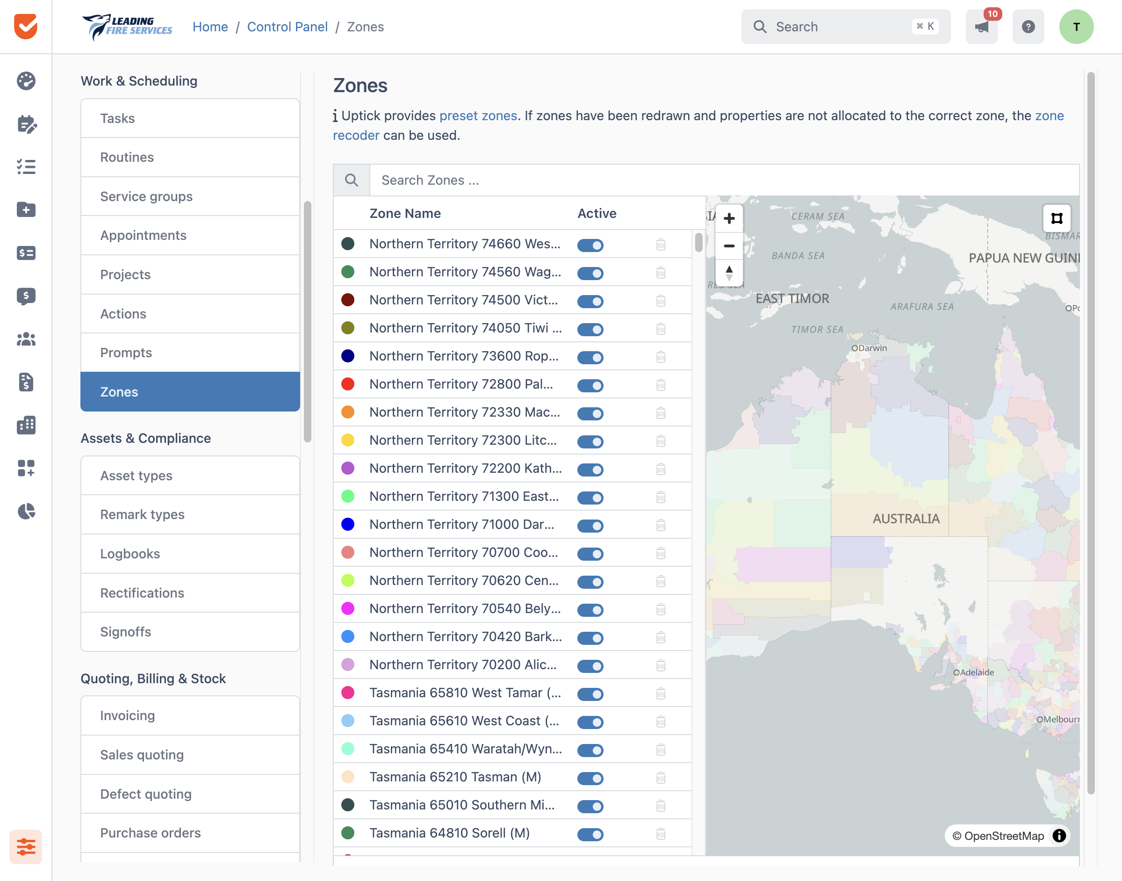
Task: Open the user avatar T menu
Action: click(1076, 27)
